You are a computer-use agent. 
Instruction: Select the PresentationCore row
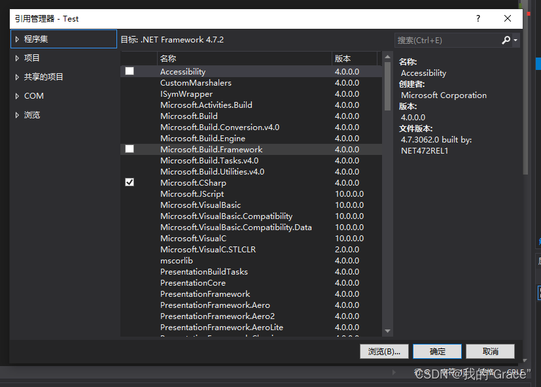(x=251, y=283)
